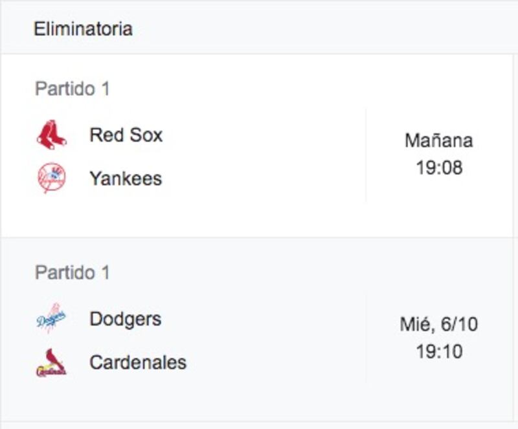Click the Eliminatoria section header

click(84, 28)
